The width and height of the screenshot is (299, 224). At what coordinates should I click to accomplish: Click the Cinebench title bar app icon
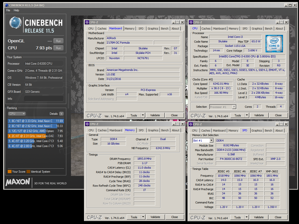(x=7, y=5)
